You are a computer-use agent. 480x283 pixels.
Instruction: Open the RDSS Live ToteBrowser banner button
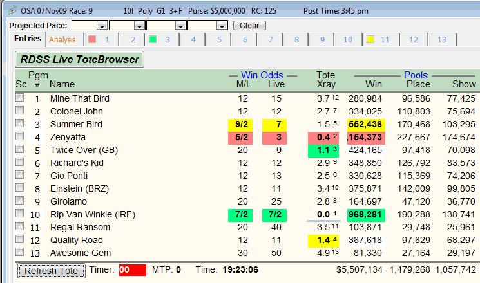pos(80,59)
